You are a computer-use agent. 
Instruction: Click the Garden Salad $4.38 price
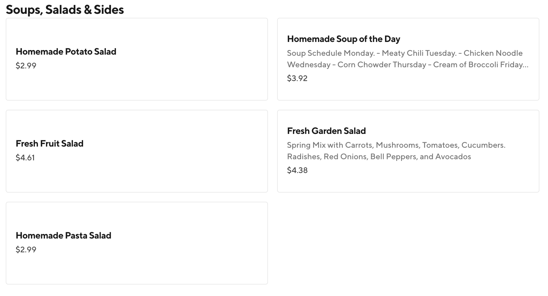(x=297, y=170)
